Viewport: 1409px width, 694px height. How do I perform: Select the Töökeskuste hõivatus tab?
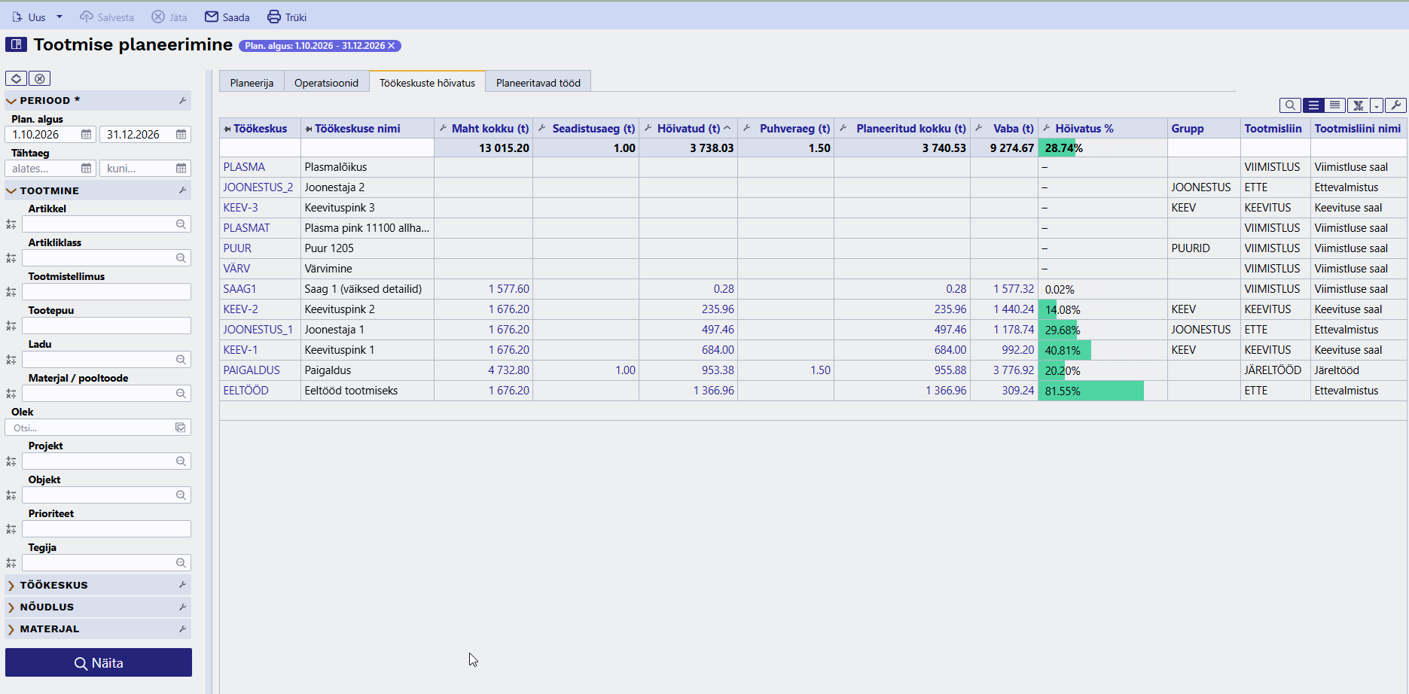click(x=427, y=82)
